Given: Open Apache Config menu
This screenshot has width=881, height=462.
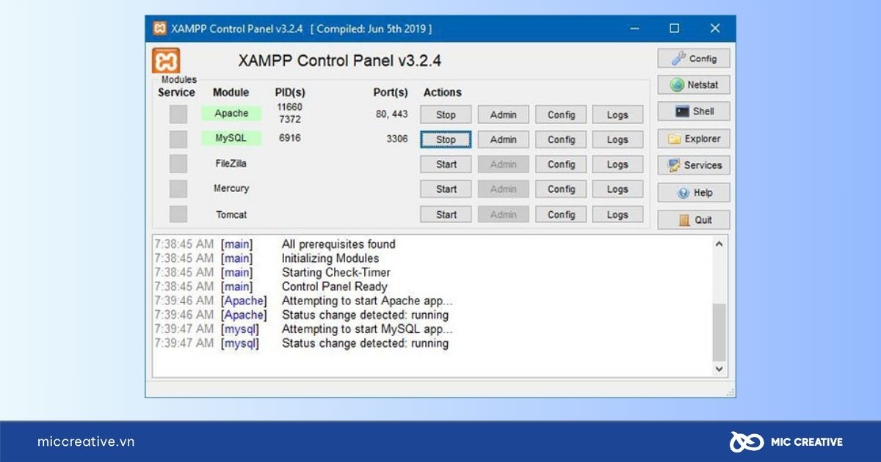Looking at the screenshot, I should (561, 114).
